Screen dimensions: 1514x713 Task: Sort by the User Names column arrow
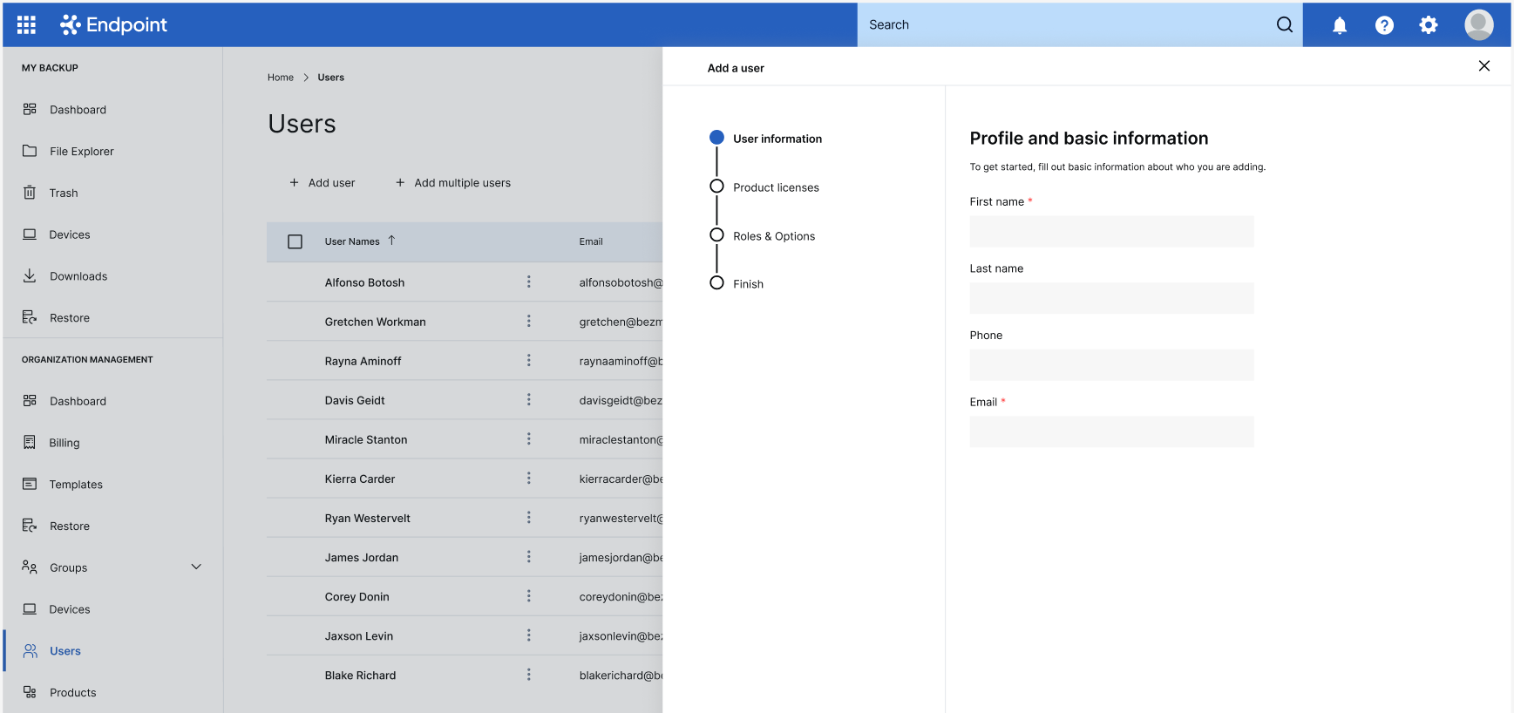tap(391, 241)
